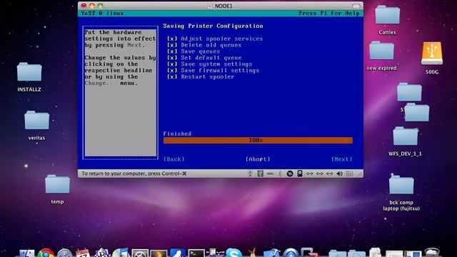Click the [Abort] button in YaST
The image size is (457, 257).
[258, 159]
